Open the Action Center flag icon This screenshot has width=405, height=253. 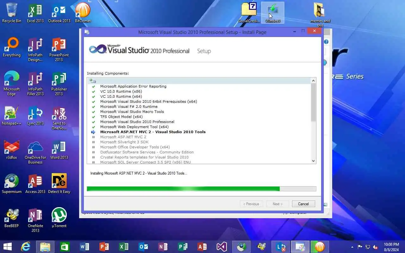tap(360, 247)
